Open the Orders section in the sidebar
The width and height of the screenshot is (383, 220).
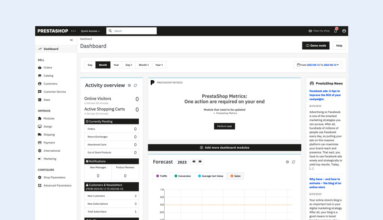click(x=47, y=68)
